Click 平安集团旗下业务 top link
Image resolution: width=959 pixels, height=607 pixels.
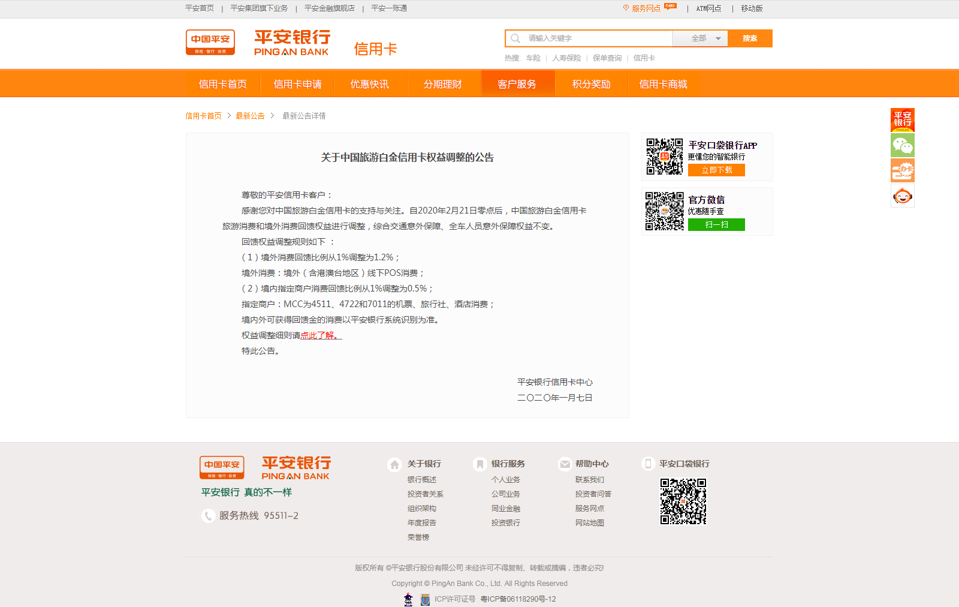259,8
